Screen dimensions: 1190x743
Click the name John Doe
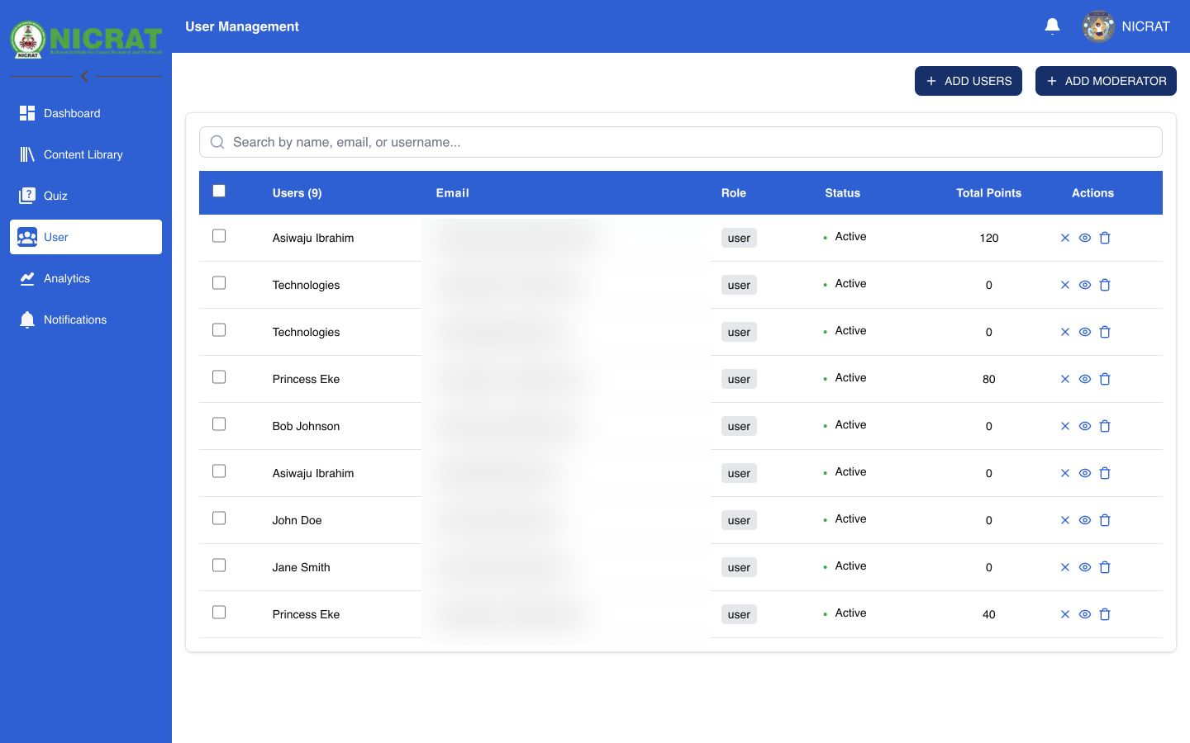[x=297, y=520]
